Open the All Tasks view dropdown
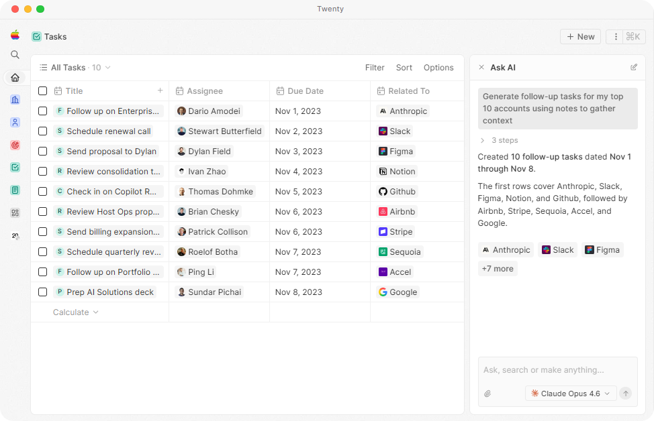The image size is (654, 421). tap(75, 68)
